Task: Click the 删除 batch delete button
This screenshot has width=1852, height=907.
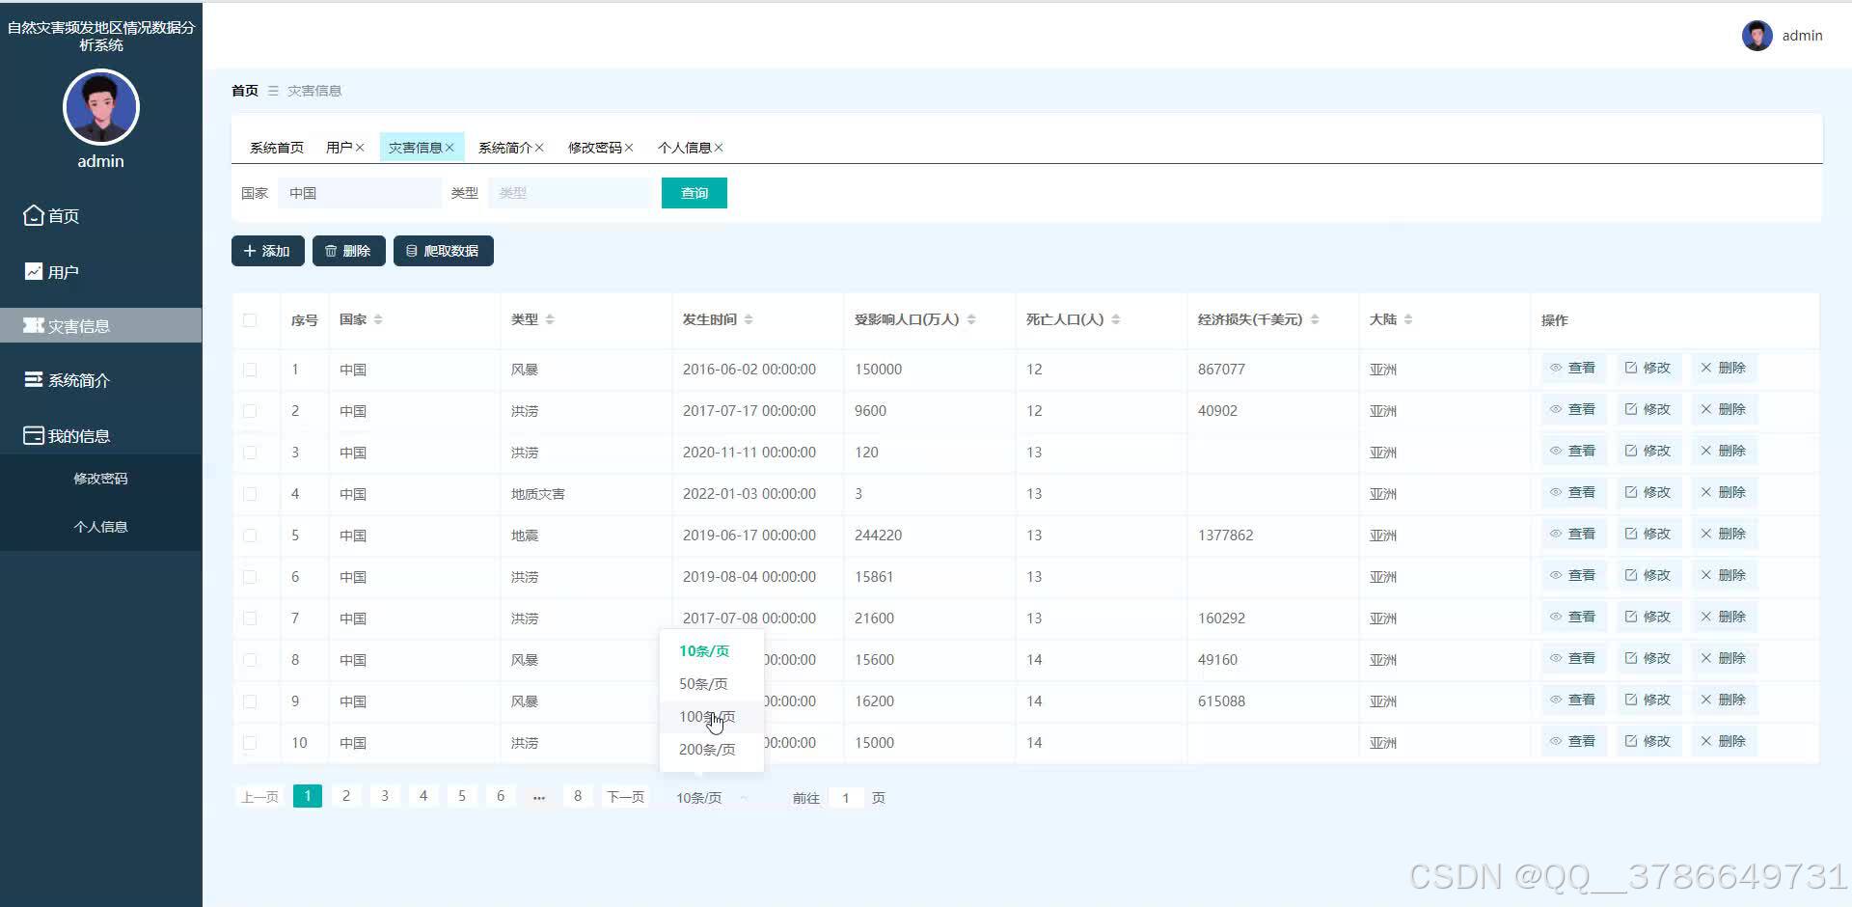Action: pos(349,251)
